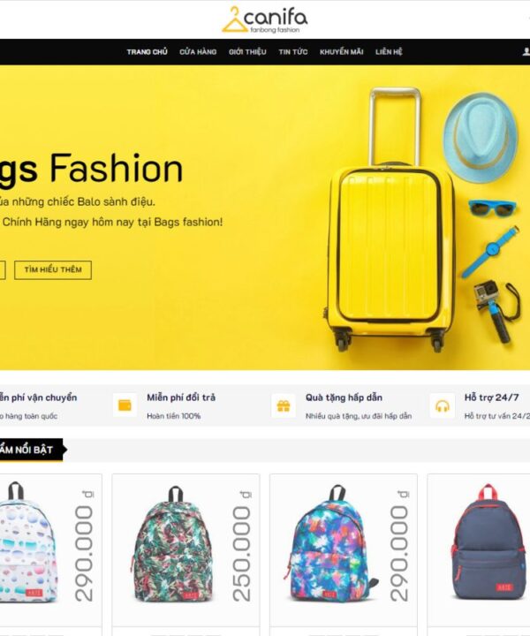530x636 pixels.
Task: Click the Canifa hanger logo
Action: pos(264,19)
